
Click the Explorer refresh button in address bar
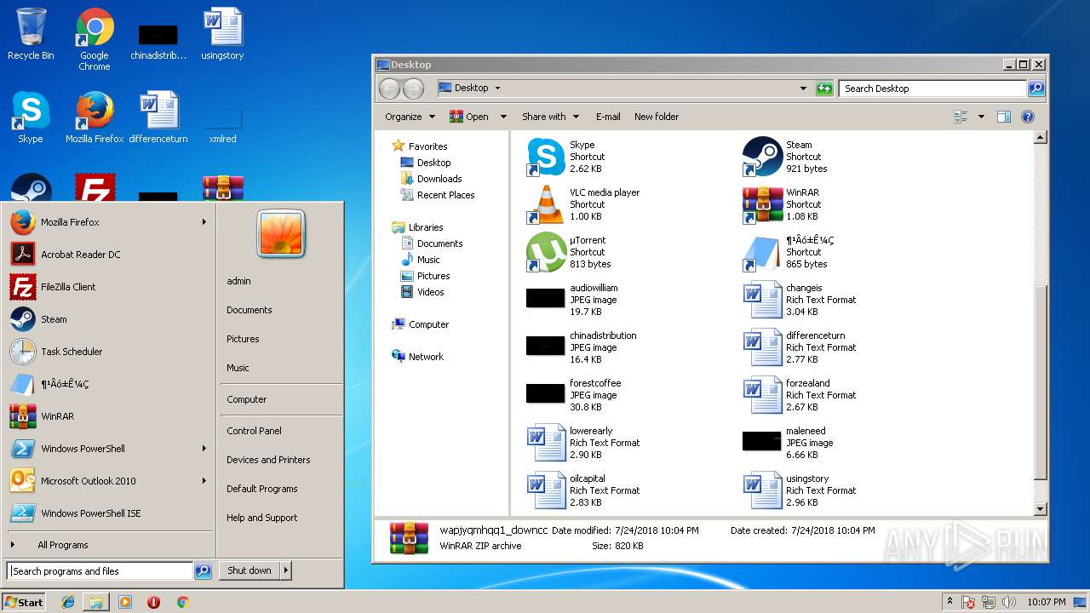[824, 88]
